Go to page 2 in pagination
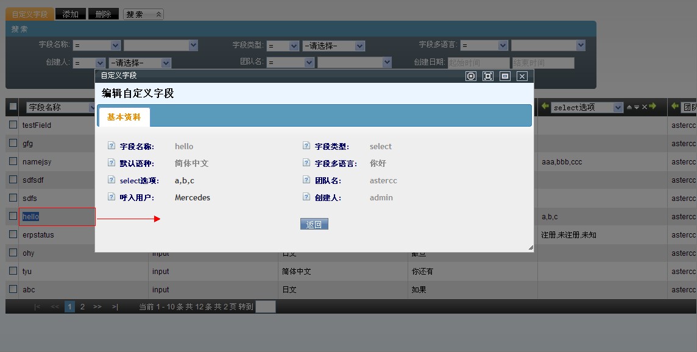This screenshot has height=352, width=697. pos(82,307)
